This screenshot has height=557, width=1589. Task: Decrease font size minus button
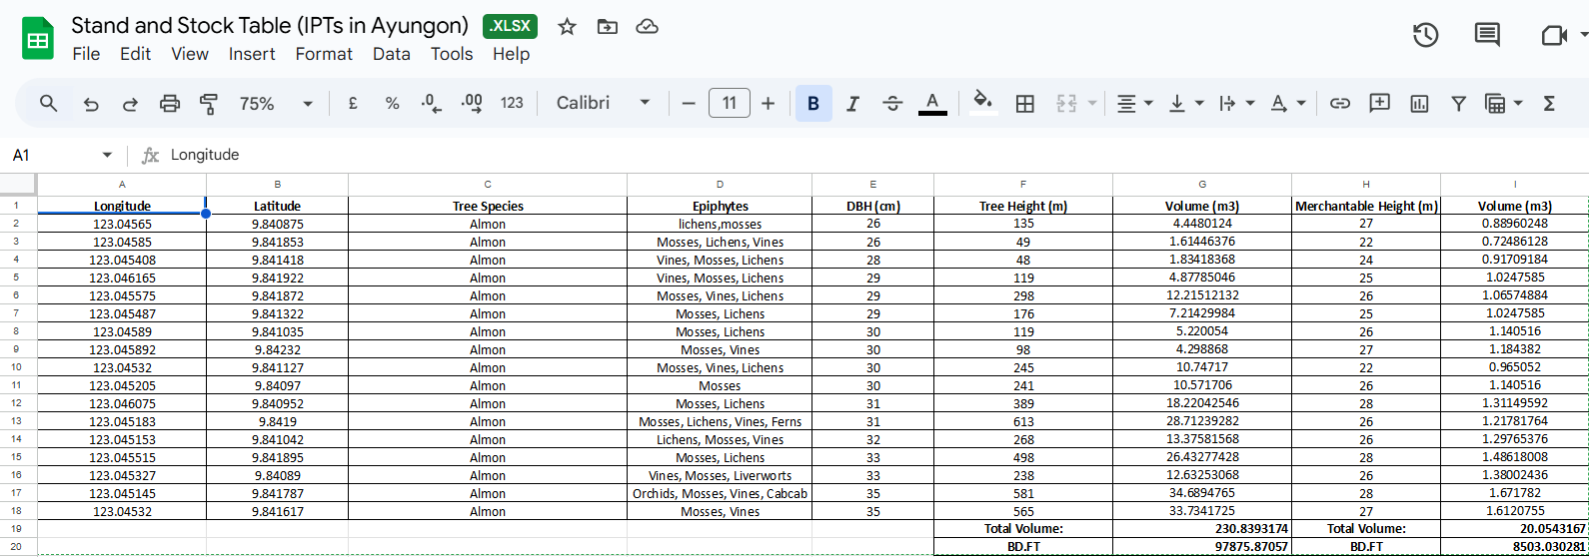[x=688, y=103]
